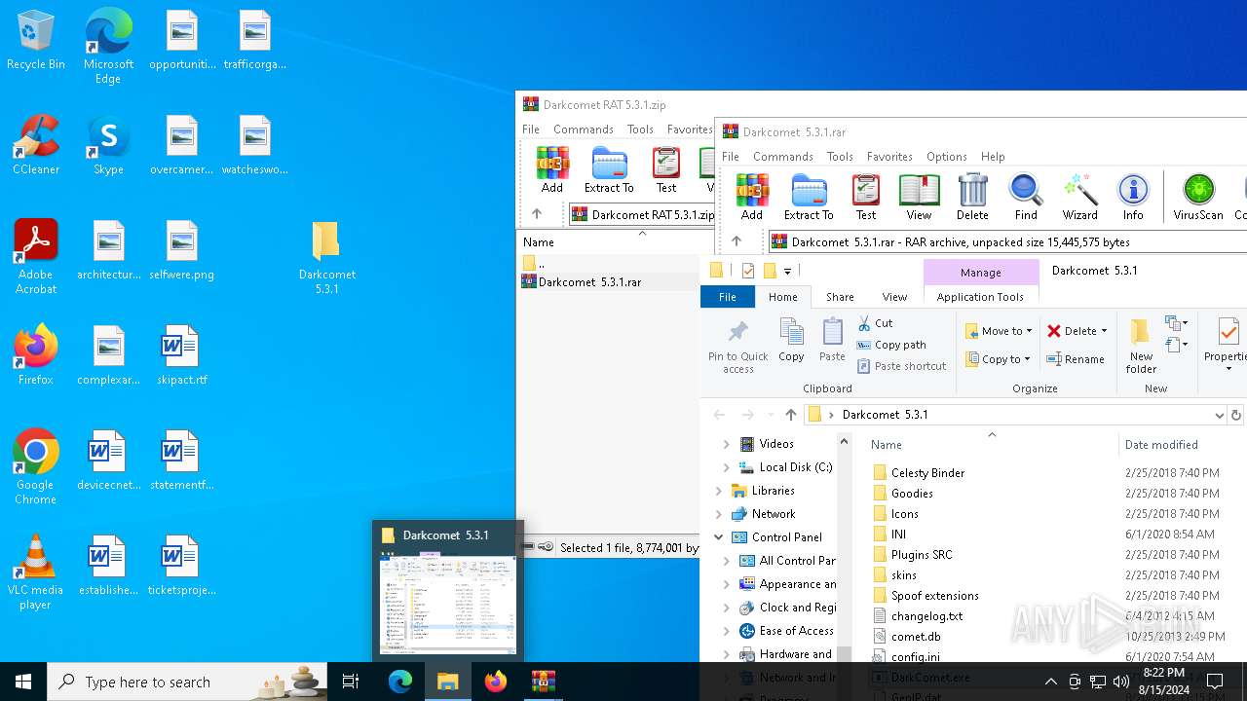Sort by Date modified column header
Viewport: 1247px width, 701px height.
(1161, 444)
